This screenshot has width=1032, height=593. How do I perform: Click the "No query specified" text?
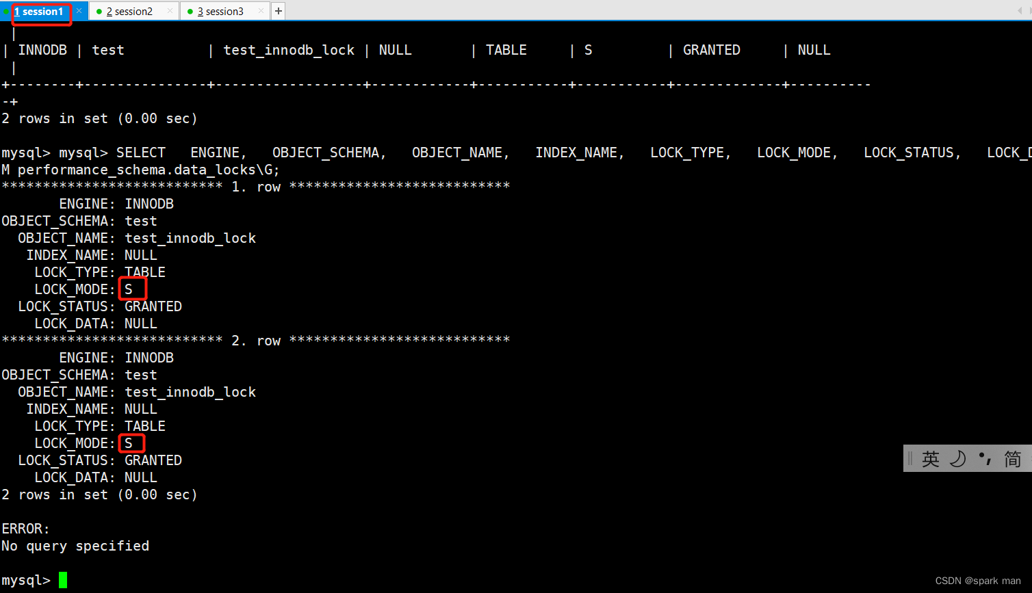point(75,546)
